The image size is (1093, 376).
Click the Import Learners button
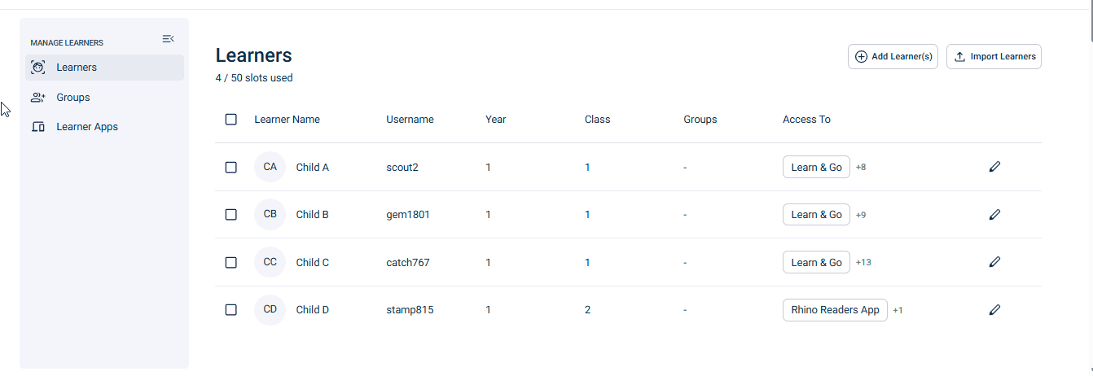coord(994,57)
